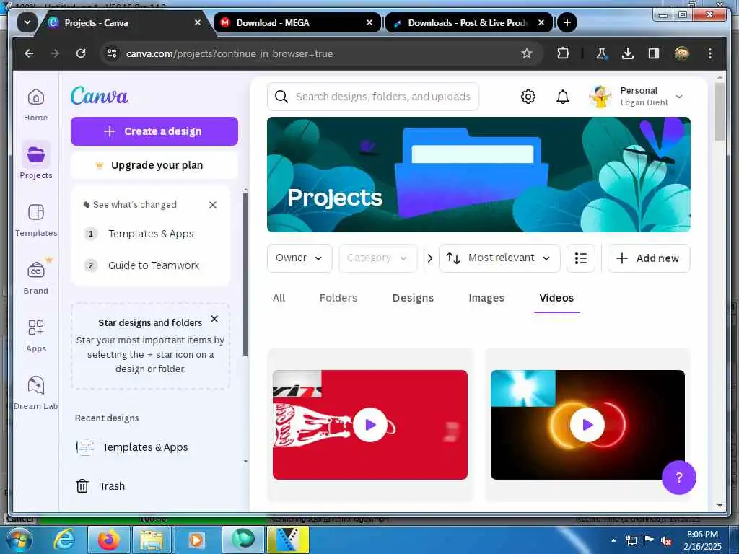
Task: Click the system tray volume icon
Action: pos(666,540)
